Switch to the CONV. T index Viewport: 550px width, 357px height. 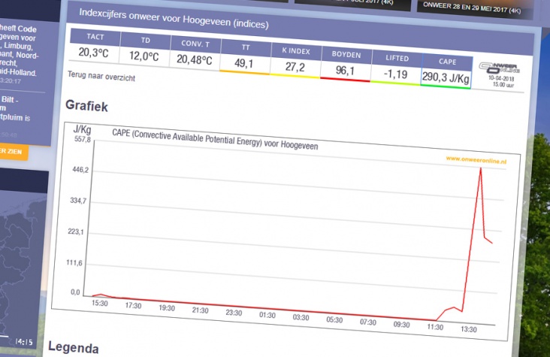(195, 43)
